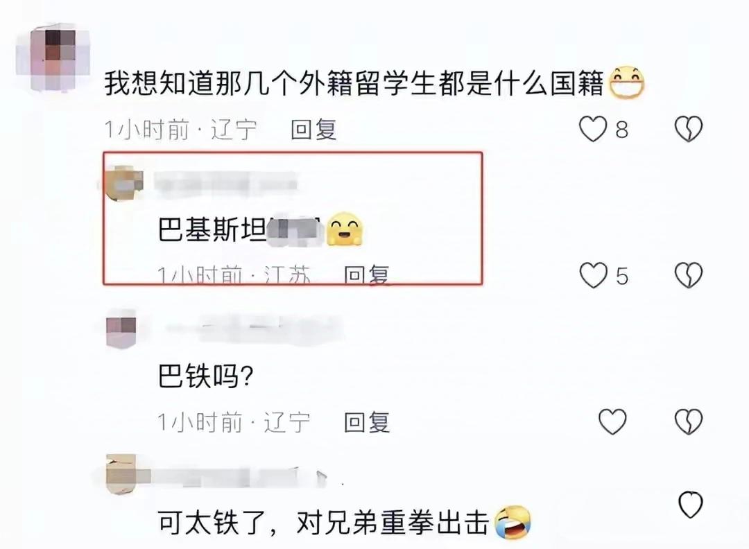This screenshot has width=749, height=549.
Task: Open blurred username above 巴铁吗? reply
Action: coord(254,329)
